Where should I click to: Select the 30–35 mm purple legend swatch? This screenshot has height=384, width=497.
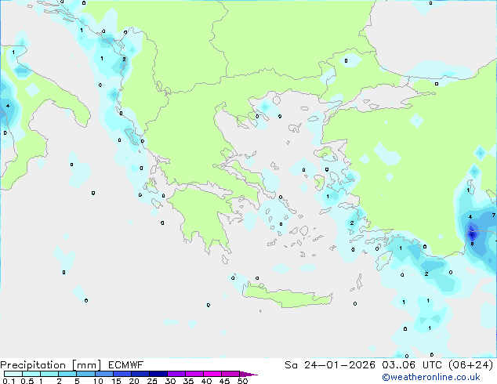(x=176, y=374)
